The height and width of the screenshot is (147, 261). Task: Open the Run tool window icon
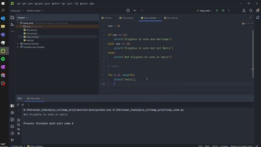pyautogui.click(x=12, y=120)
